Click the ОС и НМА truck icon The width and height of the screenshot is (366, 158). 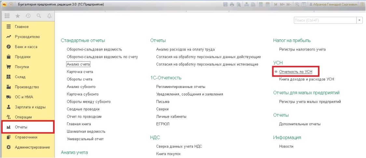(x=9, y=97)
